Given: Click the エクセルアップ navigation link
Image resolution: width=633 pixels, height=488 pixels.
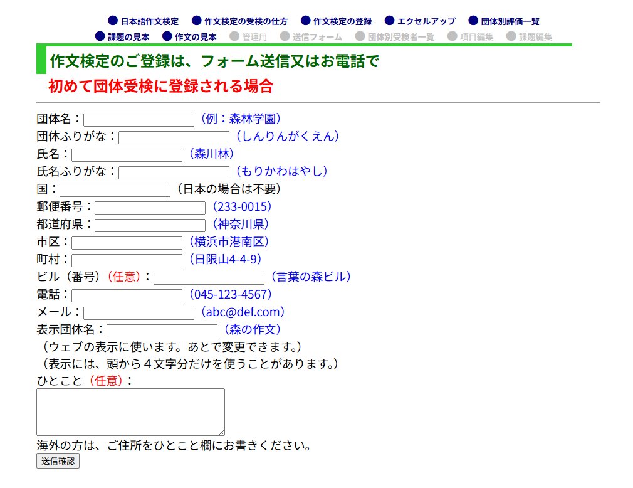Looking at the screenshot, I should [426, 21].
